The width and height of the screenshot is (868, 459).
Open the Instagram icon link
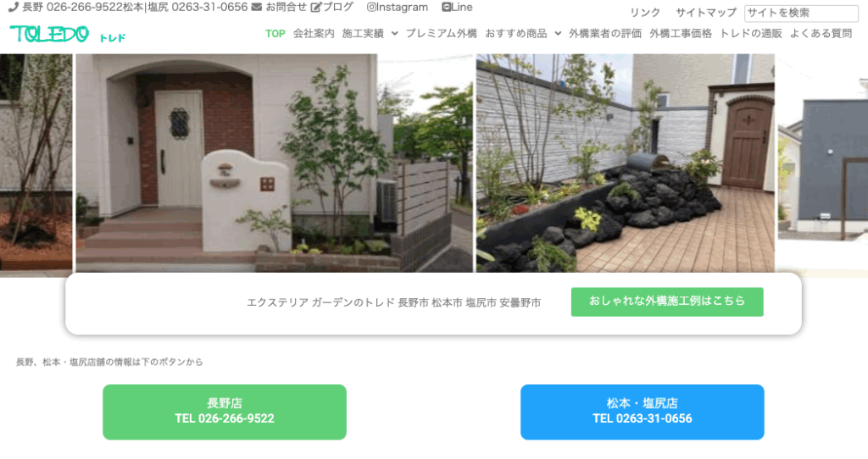[x=371, y=7]
